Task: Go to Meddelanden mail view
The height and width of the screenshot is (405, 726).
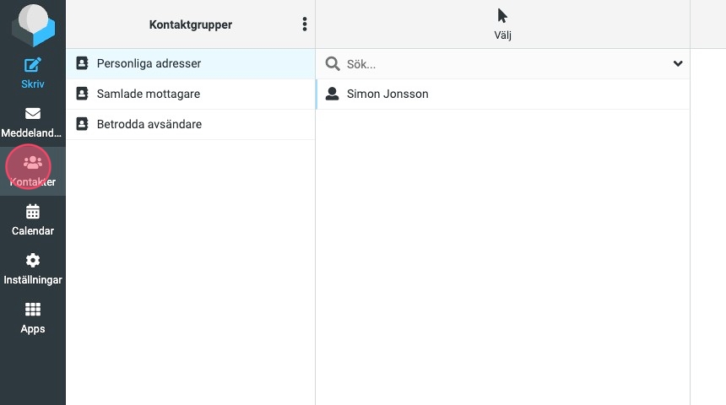Action: (x=32, y=121)
